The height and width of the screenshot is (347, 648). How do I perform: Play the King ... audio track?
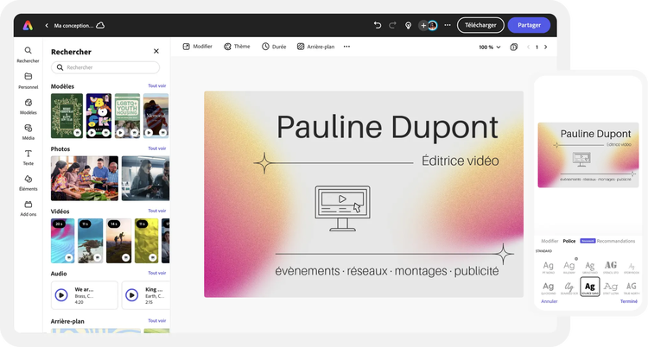click(x=132, y=295)
